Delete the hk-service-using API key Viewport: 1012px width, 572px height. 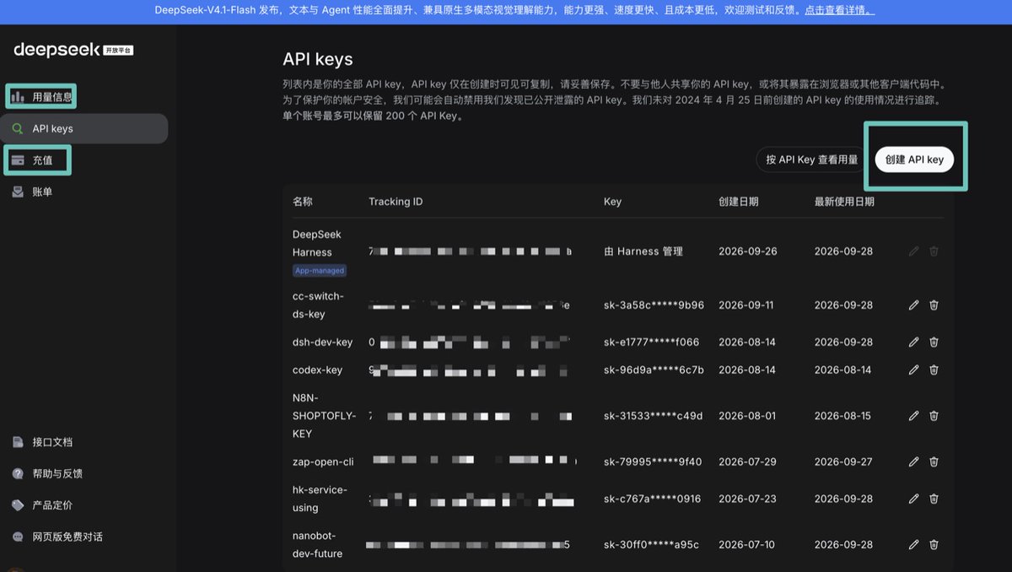(934, 499)
